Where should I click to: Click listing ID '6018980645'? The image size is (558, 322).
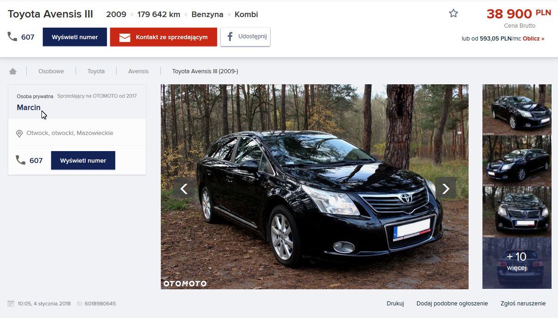pyautogui.click(x=100, y=304)
